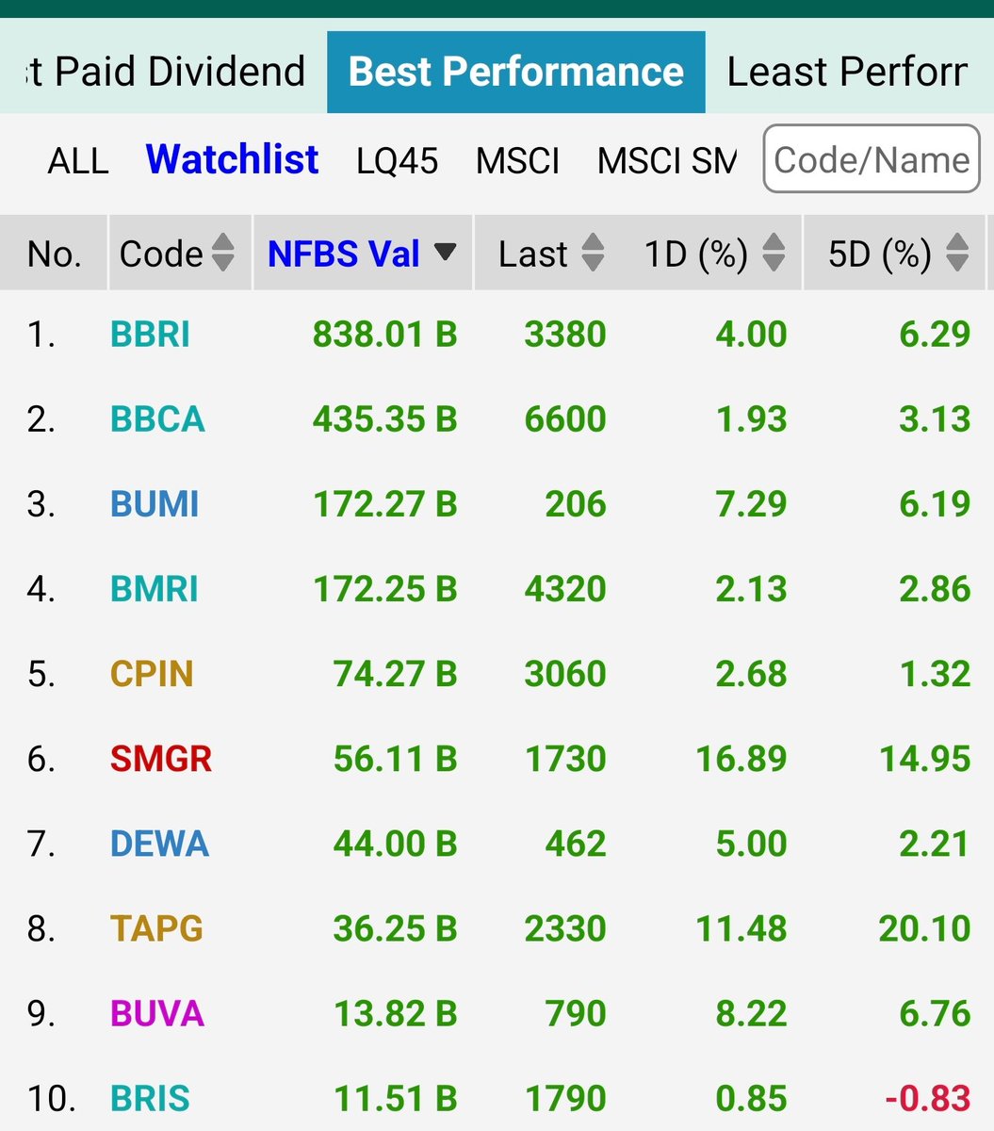The height and width of the screenshot is (1131, 994).
Task: Filter by MSCI SM index
Action: pos(667,160)
